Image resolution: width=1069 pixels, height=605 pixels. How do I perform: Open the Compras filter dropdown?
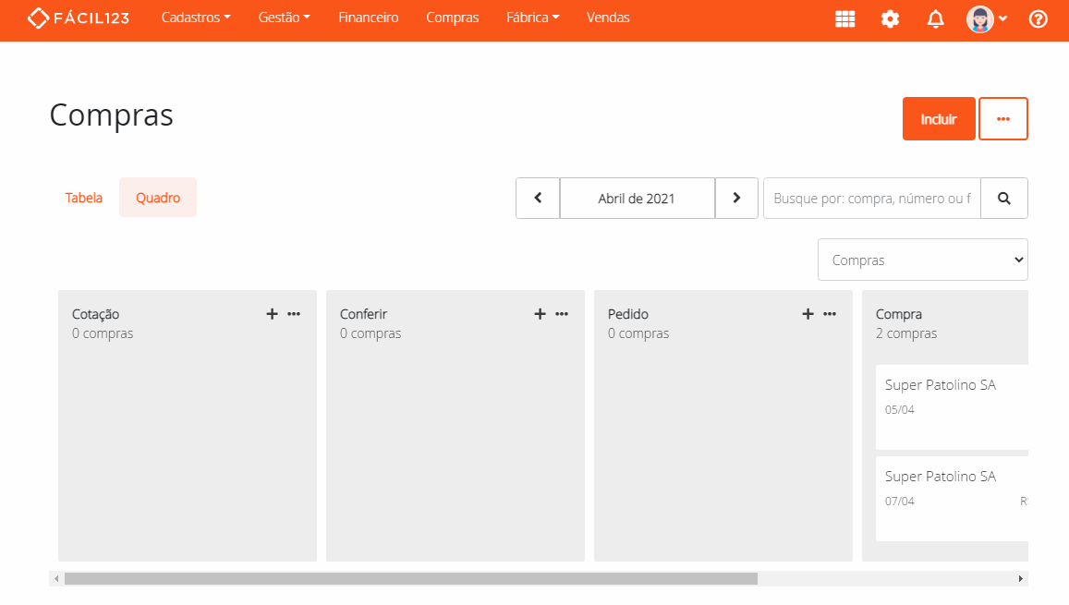point(922,259)
